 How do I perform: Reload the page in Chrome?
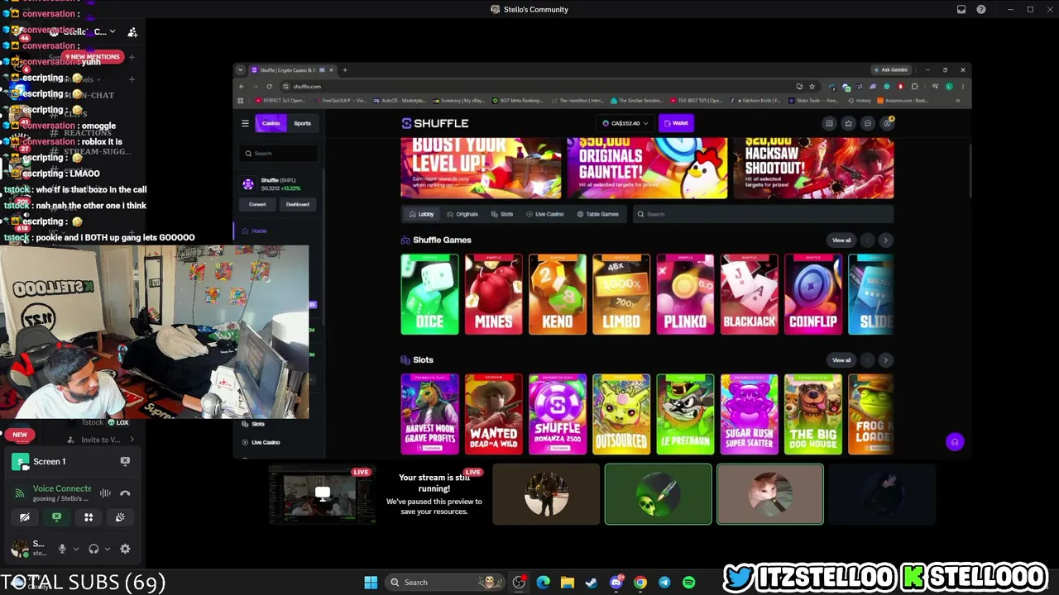269,87
